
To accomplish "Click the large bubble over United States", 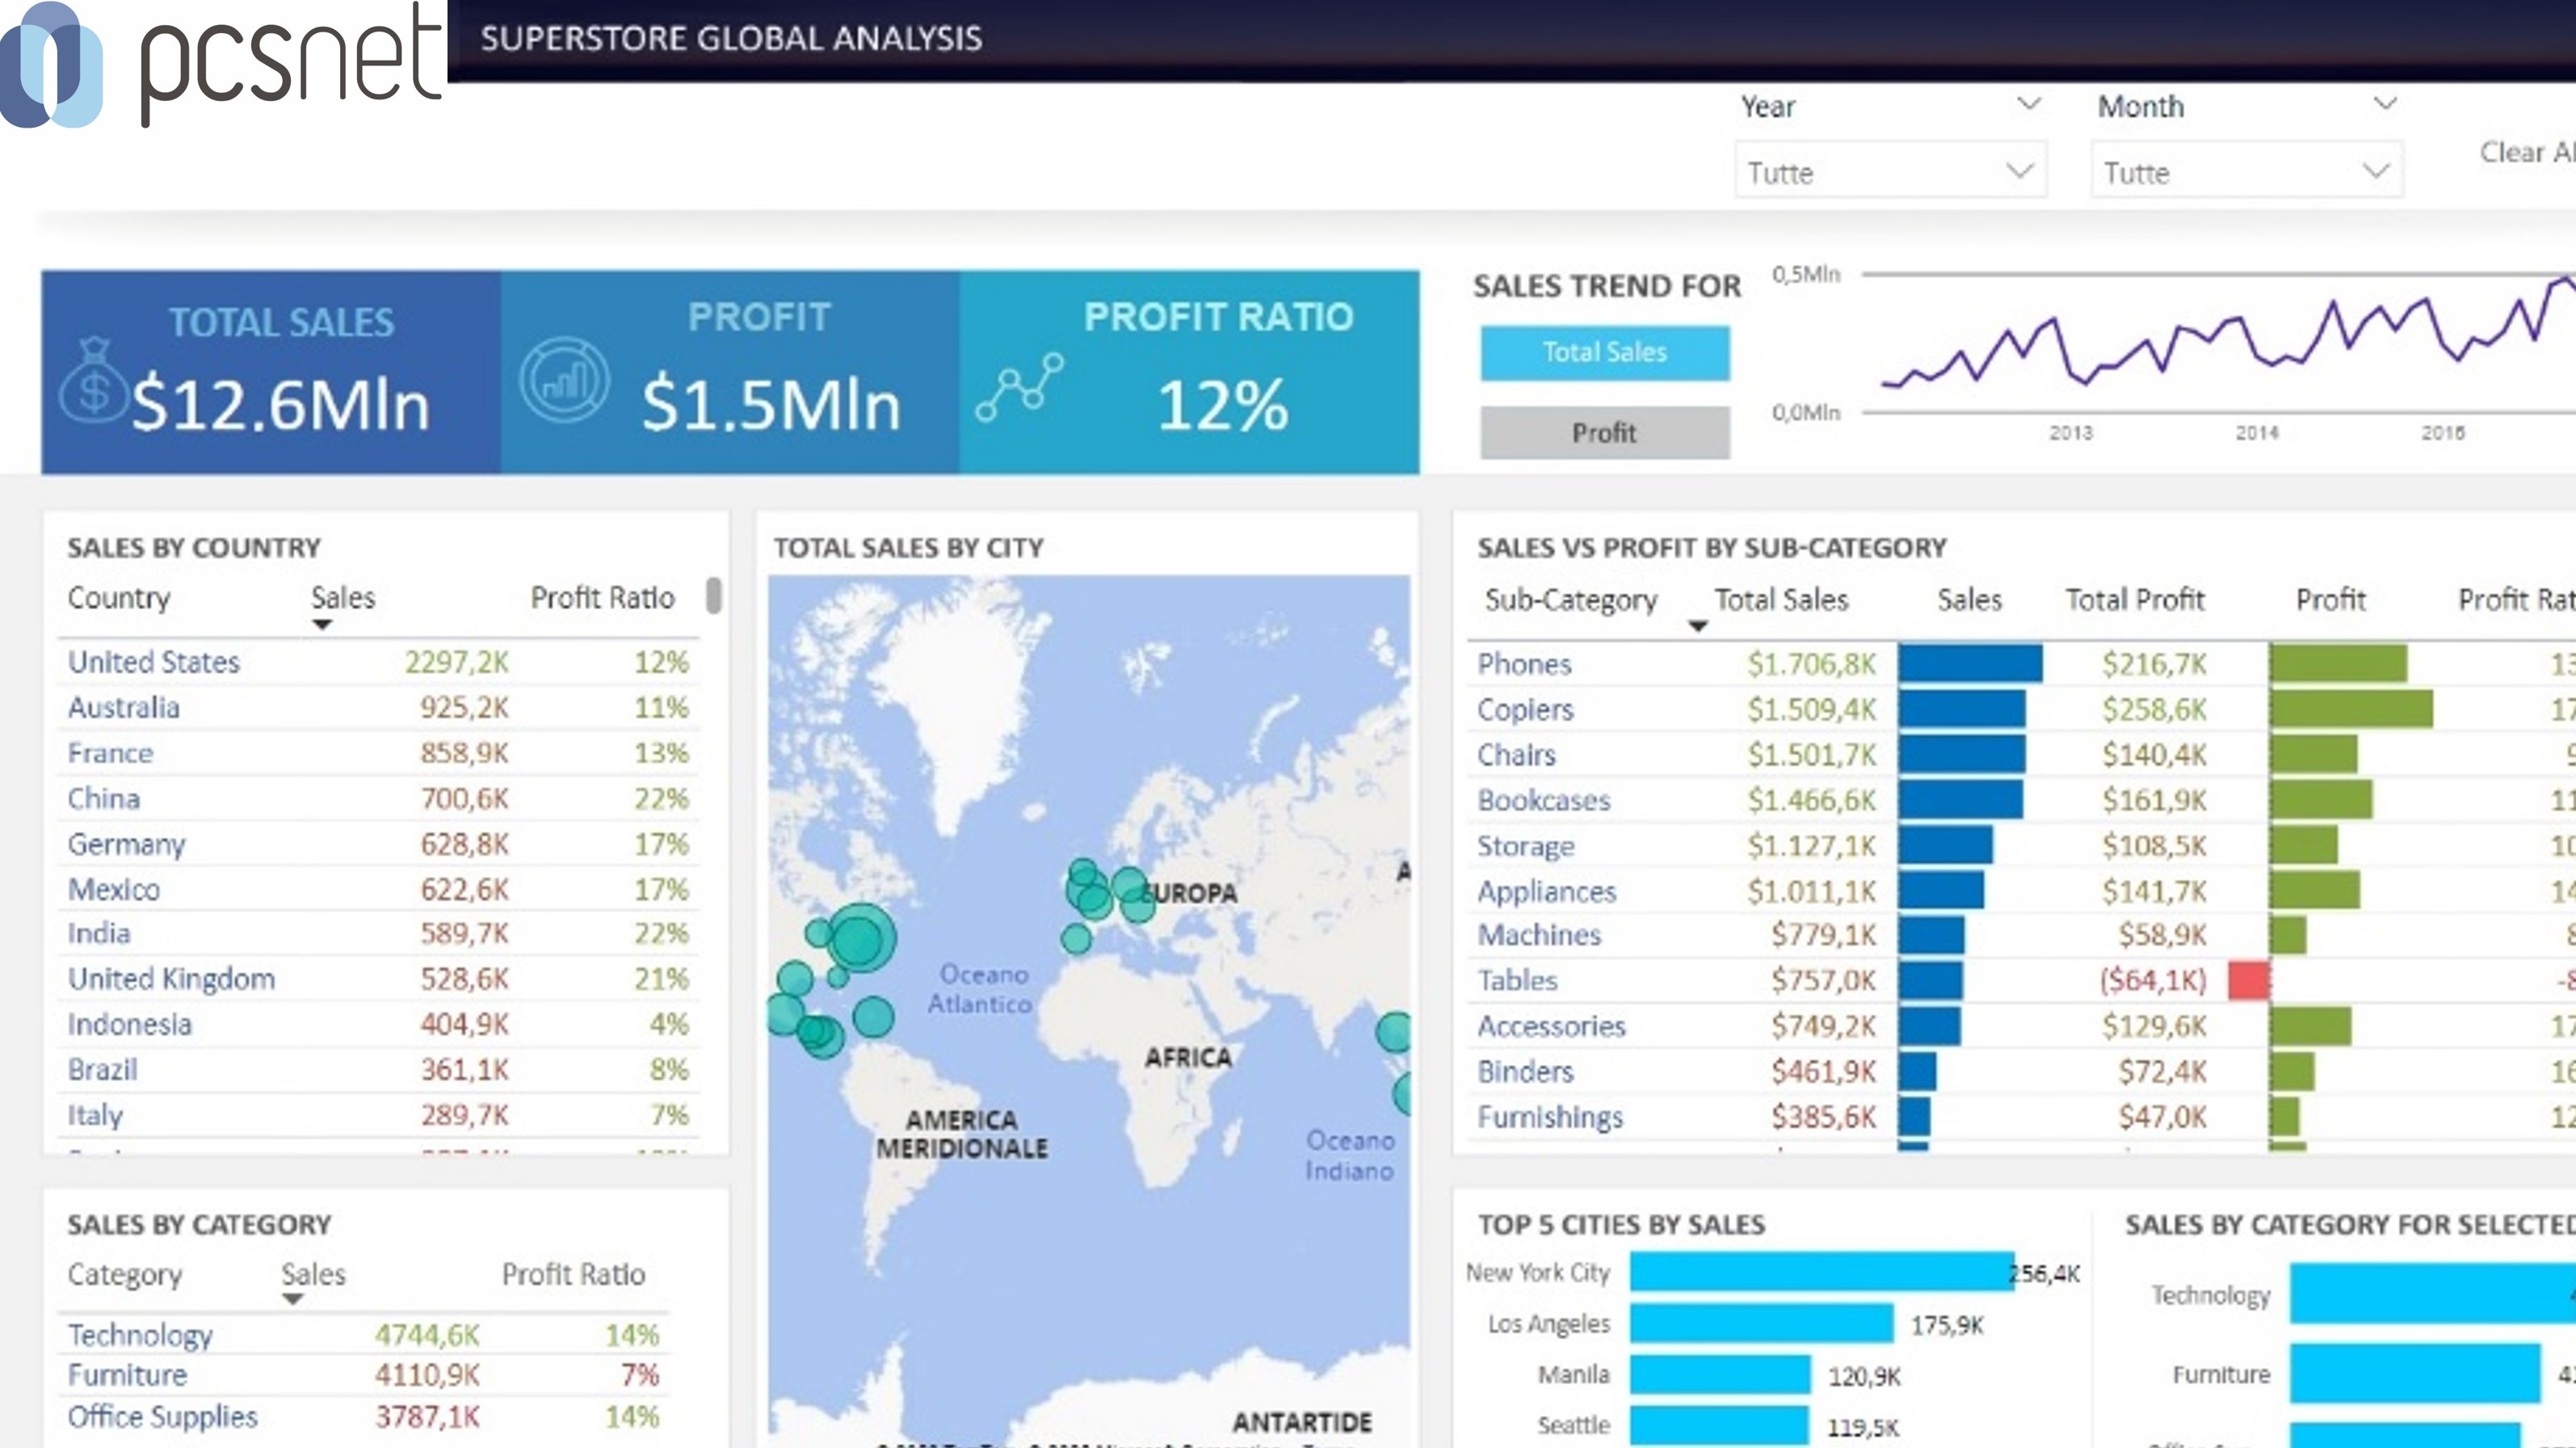I will (860, 937).
